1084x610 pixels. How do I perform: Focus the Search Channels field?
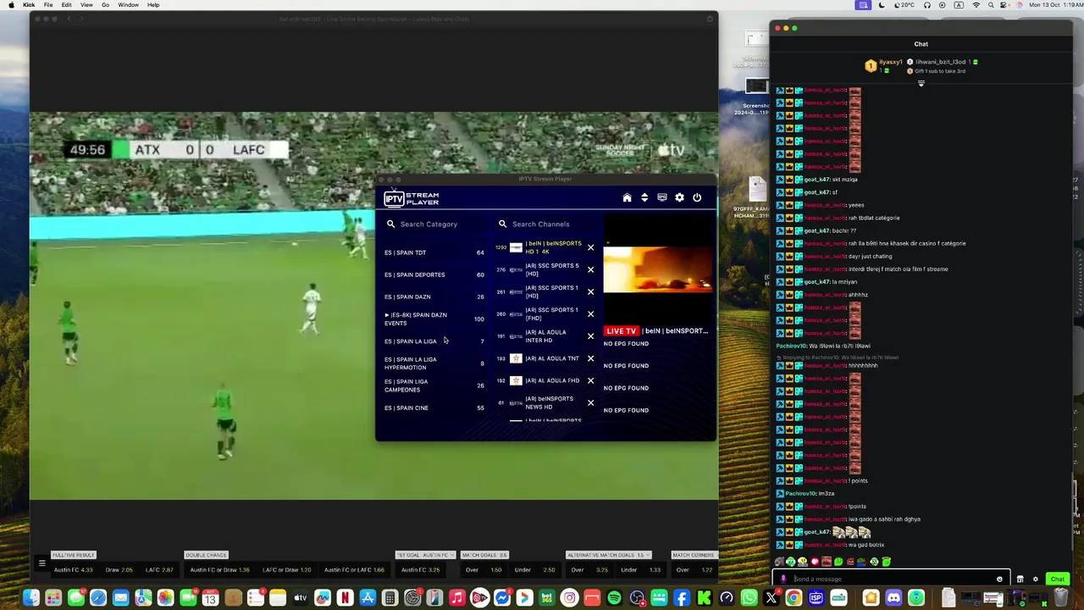(546, 224)
